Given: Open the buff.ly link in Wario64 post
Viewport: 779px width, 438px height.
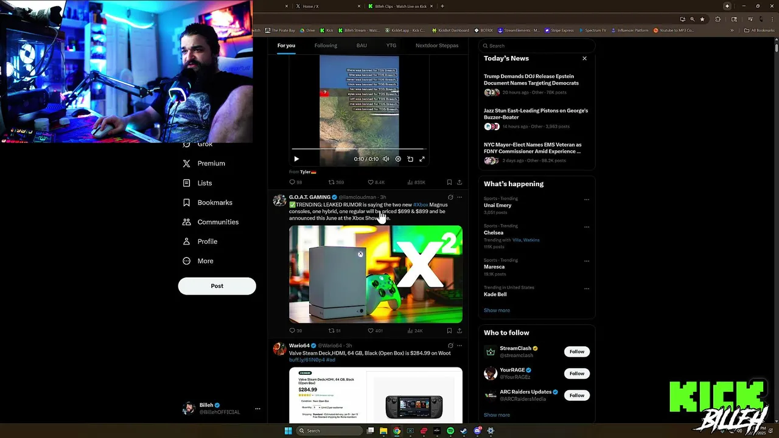Looking at the screenshot, I should [x=307, y=360].
